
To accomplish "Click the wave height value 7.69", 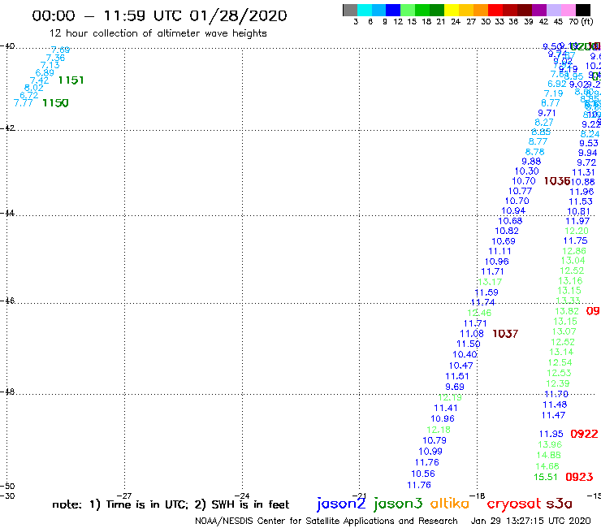I will [x=61, y=50].
